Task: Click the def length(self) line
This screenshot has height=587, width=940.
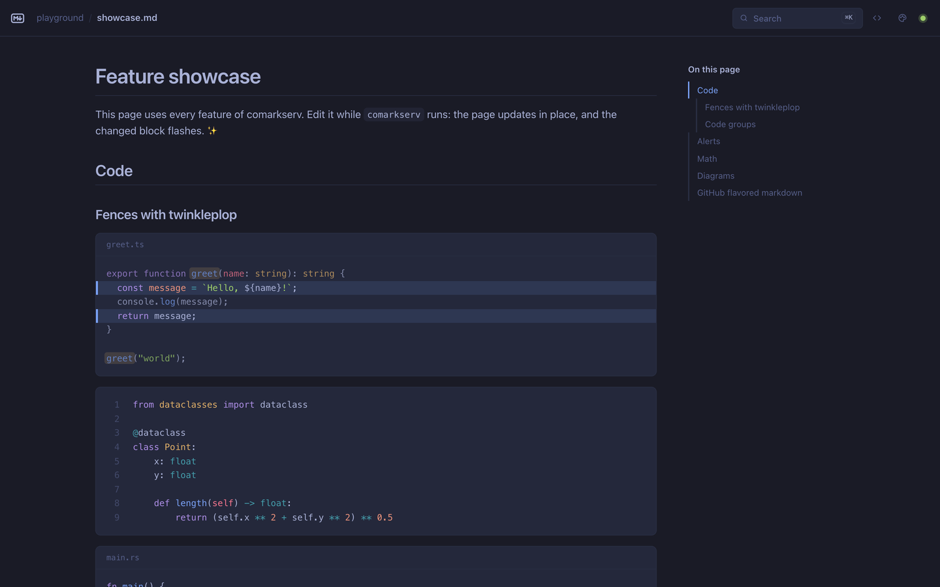Action: point(223,503)
